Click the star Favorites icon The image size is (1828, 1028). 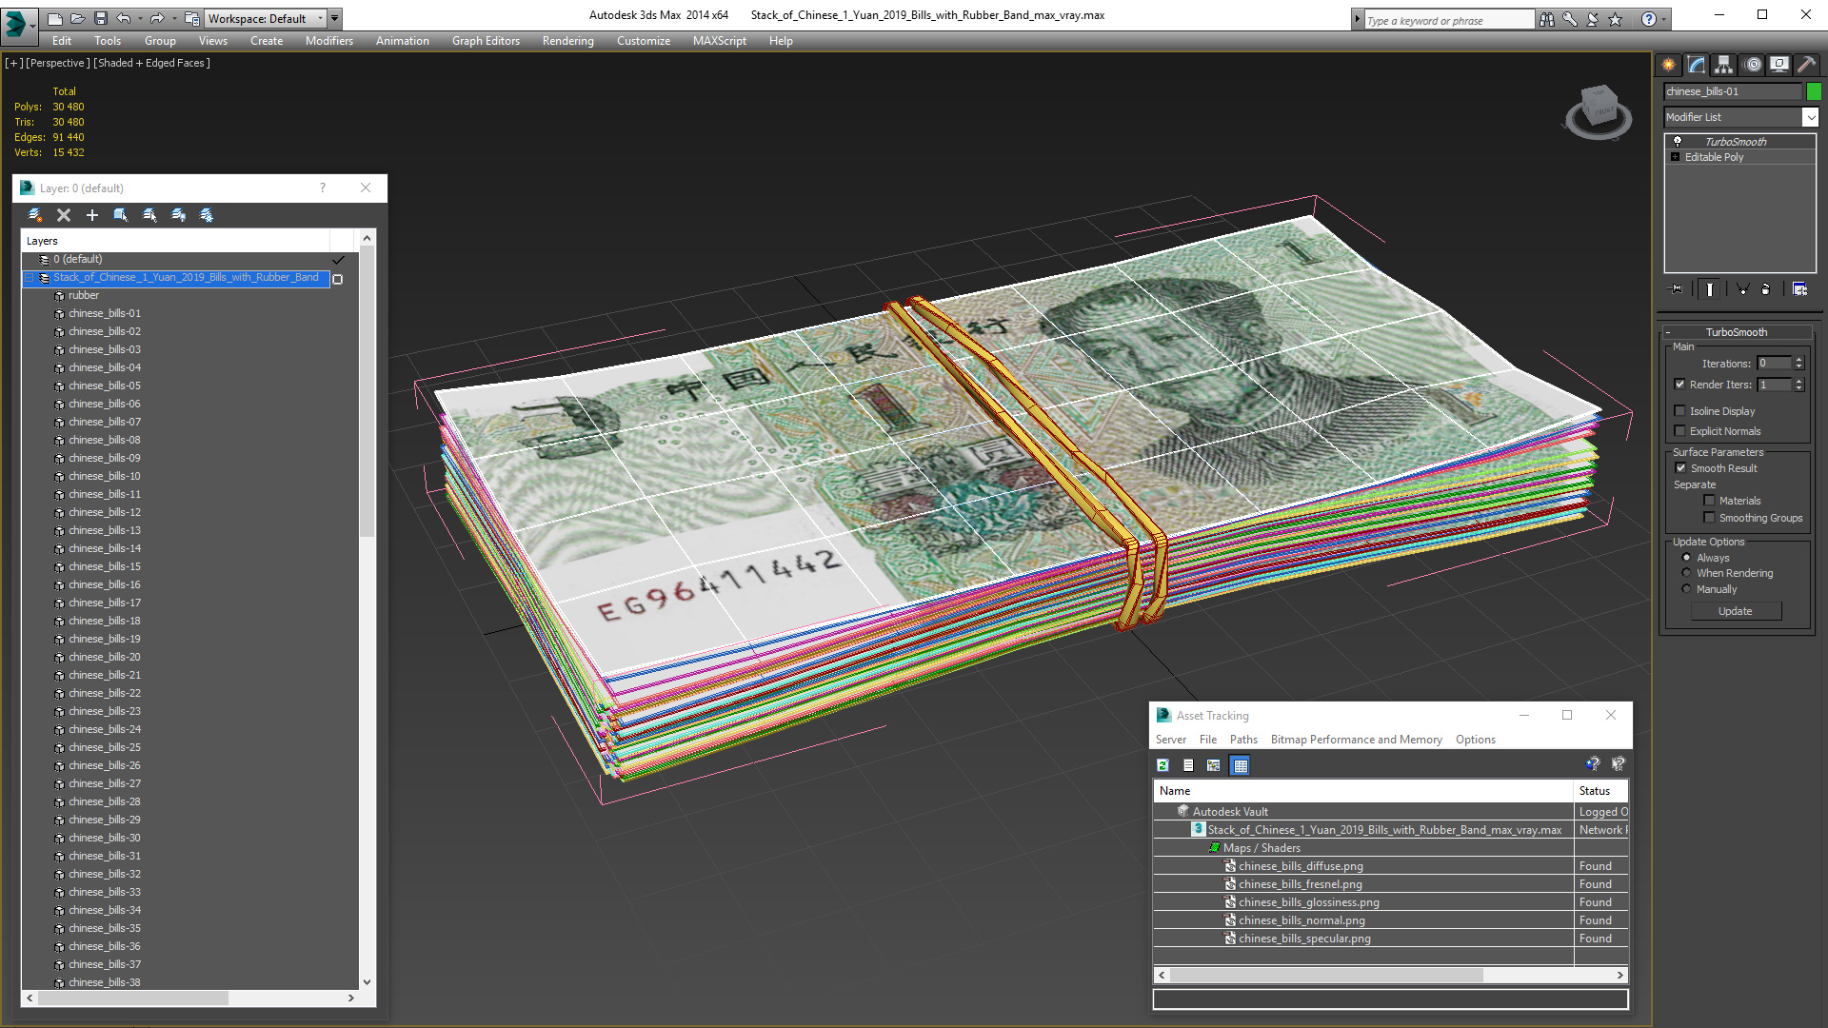click(1616, 19)
